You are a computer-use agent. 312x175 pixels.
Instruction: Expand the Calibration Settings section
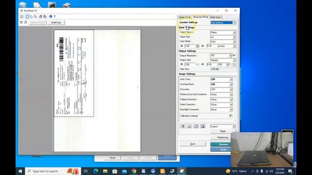click(231, 116)
